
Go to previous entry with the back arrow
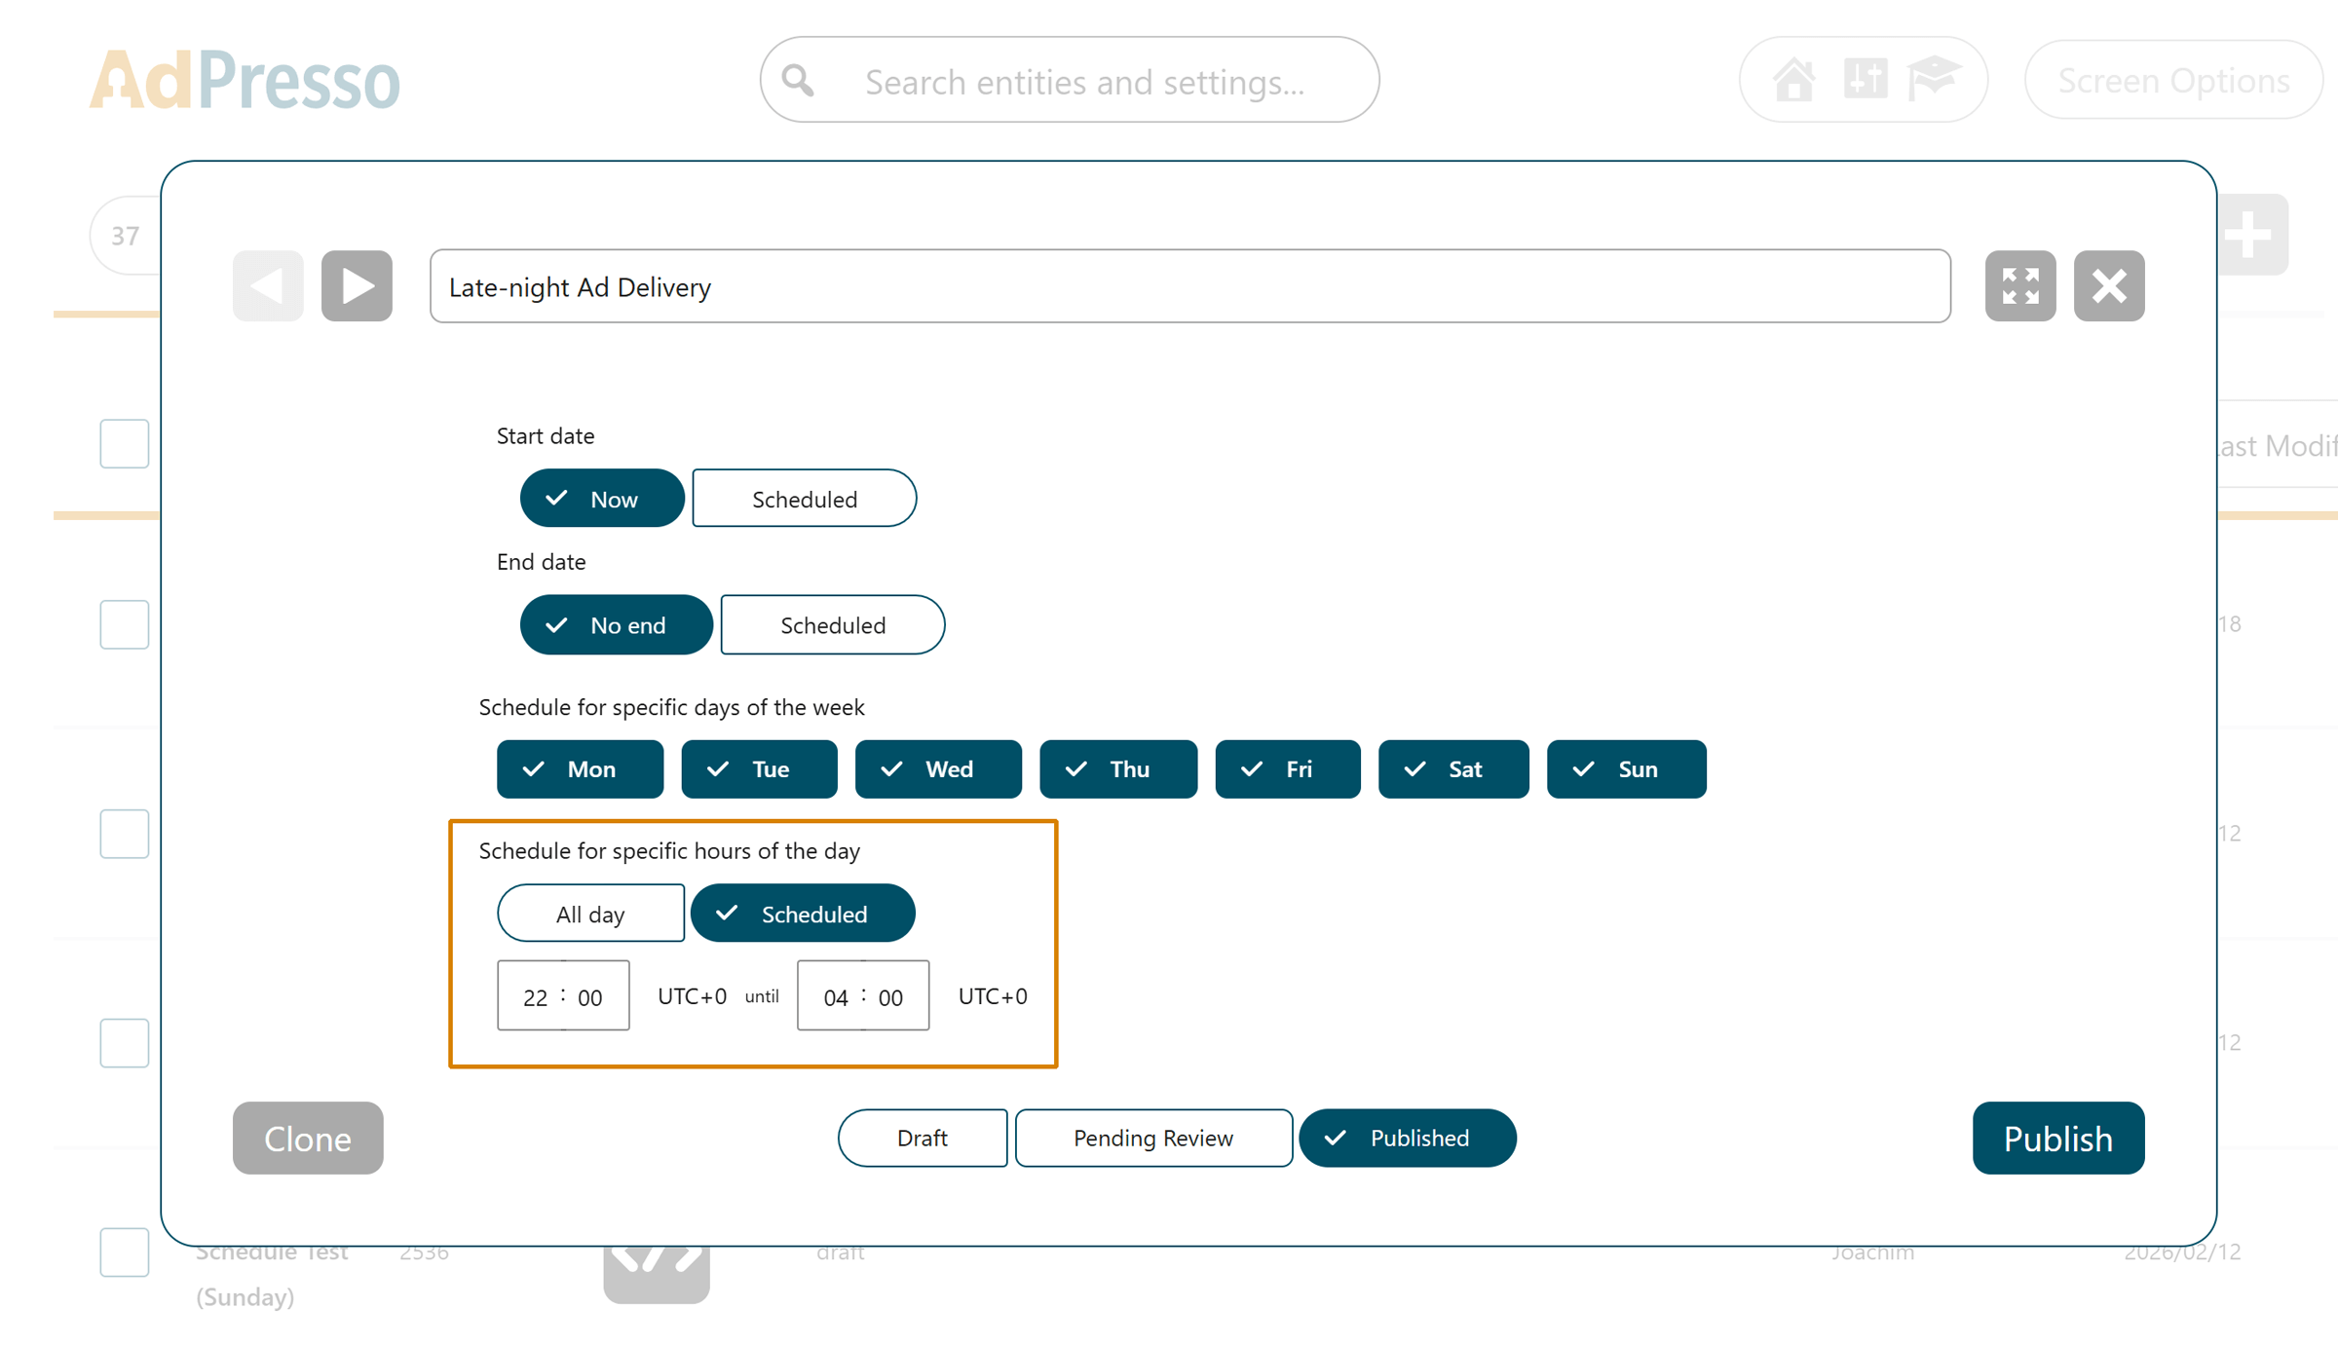(267, 285)
